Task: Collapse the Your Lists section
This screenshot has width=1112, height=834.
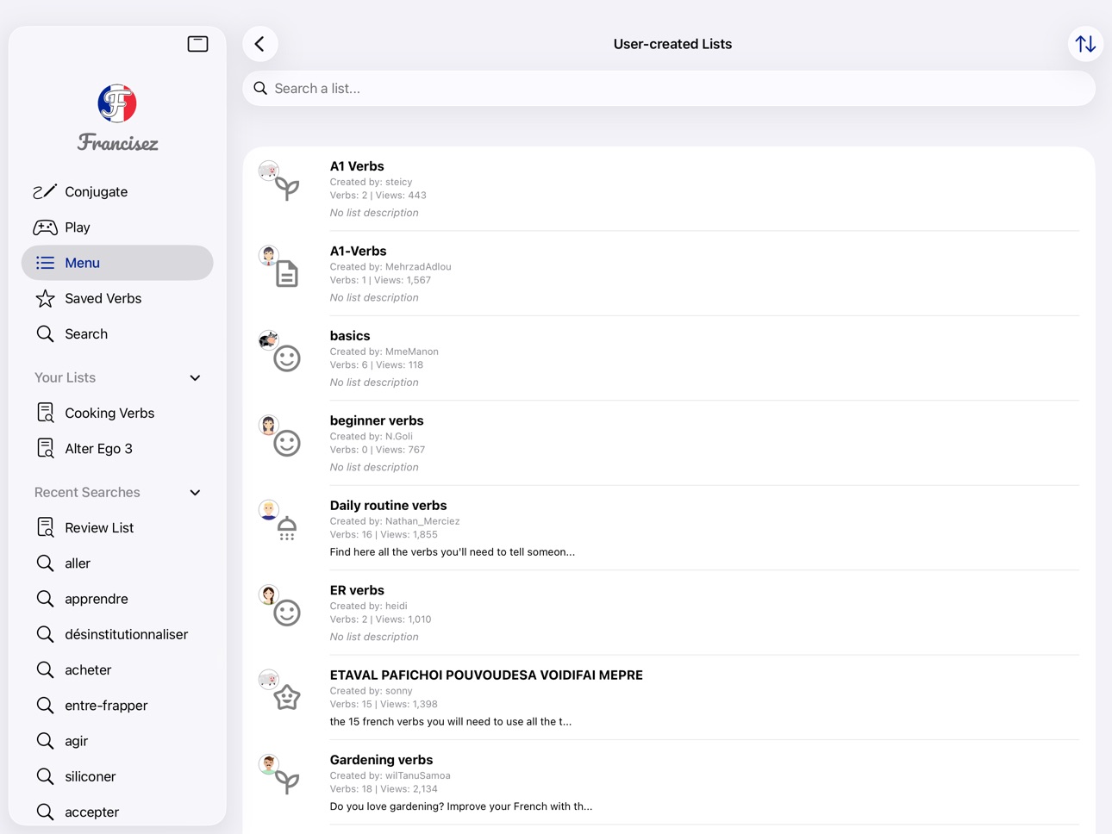Action: [x=195, y=378]
